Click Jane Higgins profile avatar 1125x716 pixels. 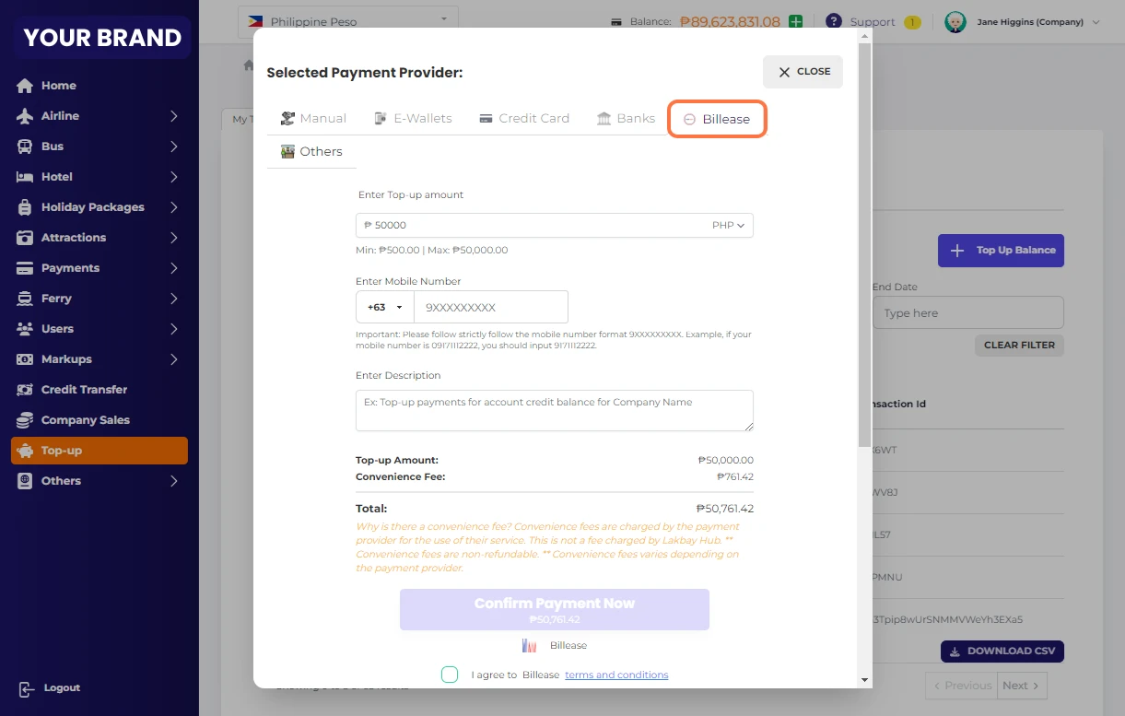point(955,22)
